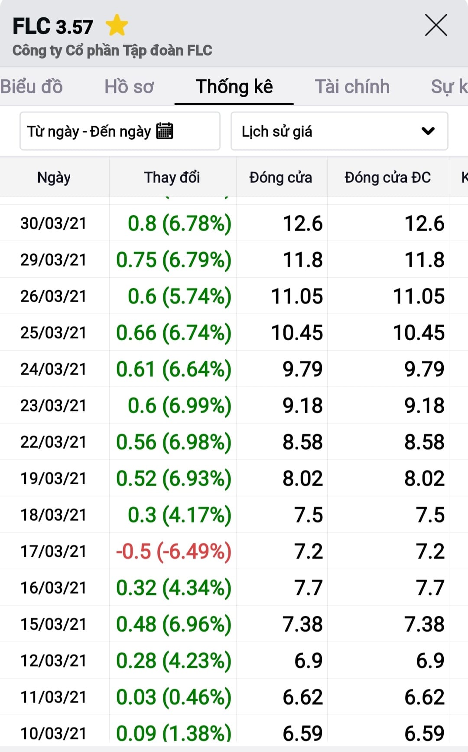The image size is (468, 752).
Task: Open the Tài chính tab
Action: coord(352,86)
